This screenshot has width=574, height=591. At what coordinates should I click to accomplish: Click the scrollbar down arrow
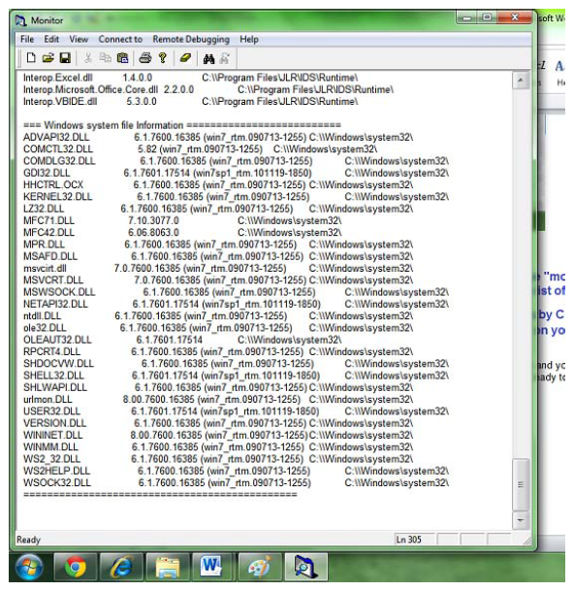pos(521,520)
